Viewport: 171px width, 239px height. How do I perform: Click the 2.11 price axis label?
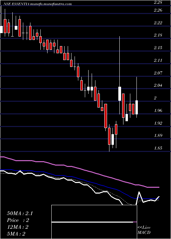point(158,60)
